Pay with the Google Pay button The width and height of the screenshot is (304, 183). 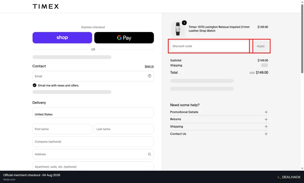124,38
